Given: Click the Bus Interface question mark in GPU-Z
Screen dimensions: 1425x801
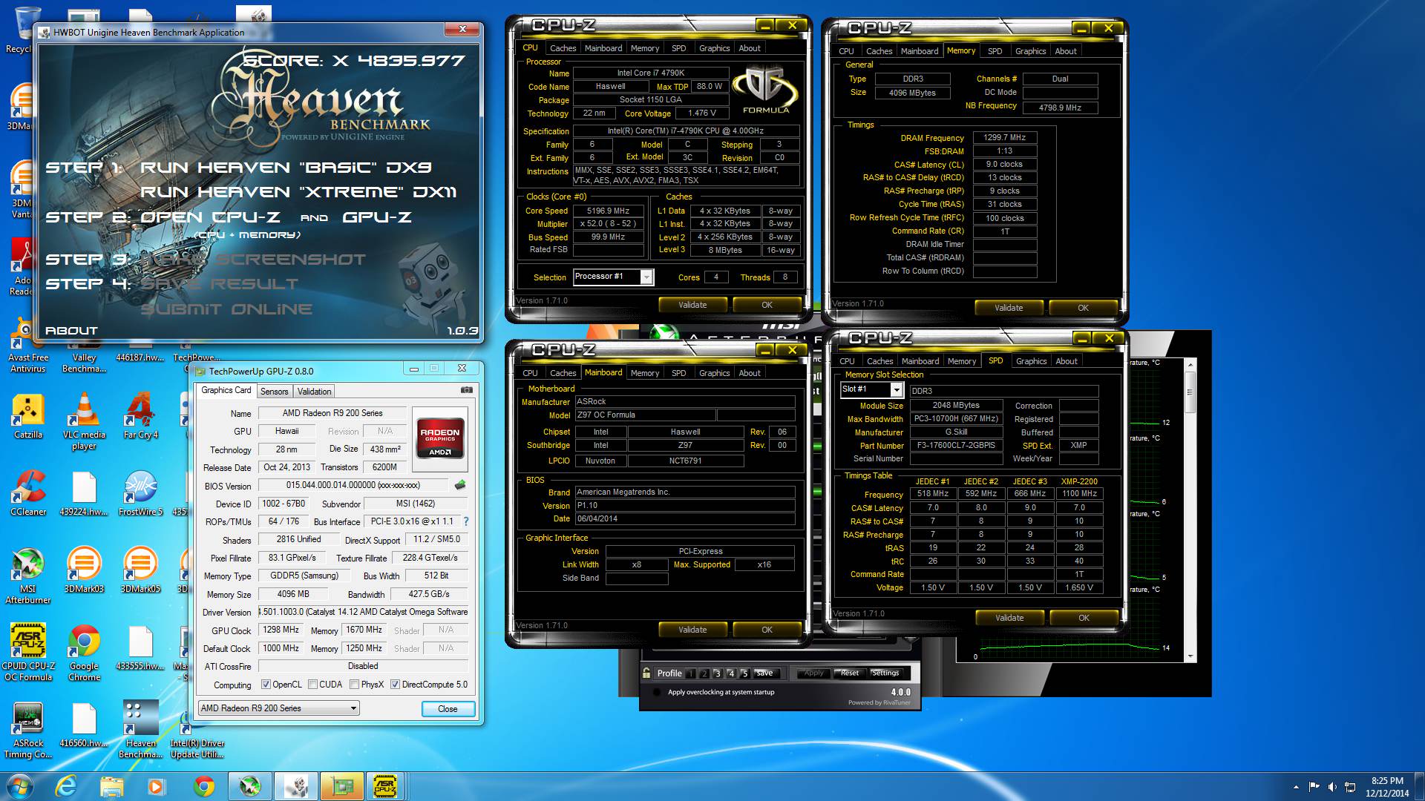Looking at the screenshot, I should click(x=466, y=521).
